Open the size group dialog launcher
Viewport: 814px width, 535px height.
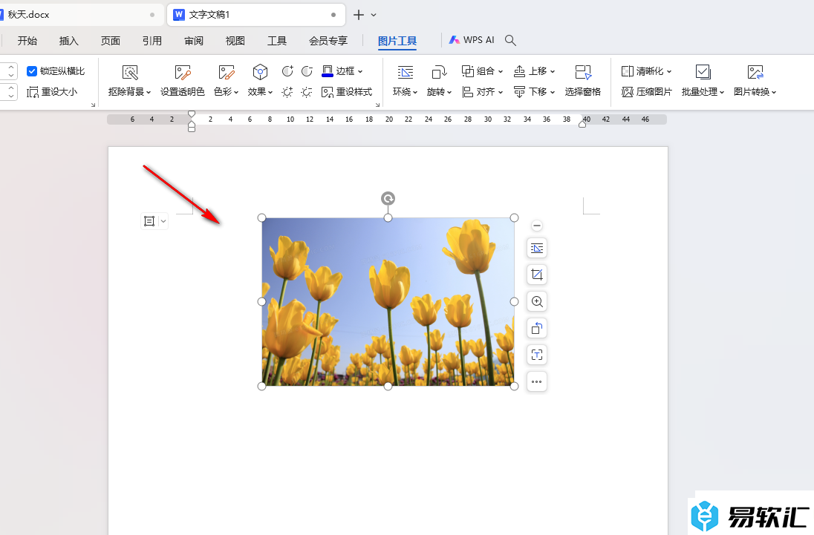click(x=93, y=105)
